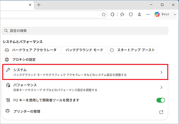The width and height of the screenshot is (179, 124).
Task: Click the tools icon beside F12 キー
Action: 8,100
